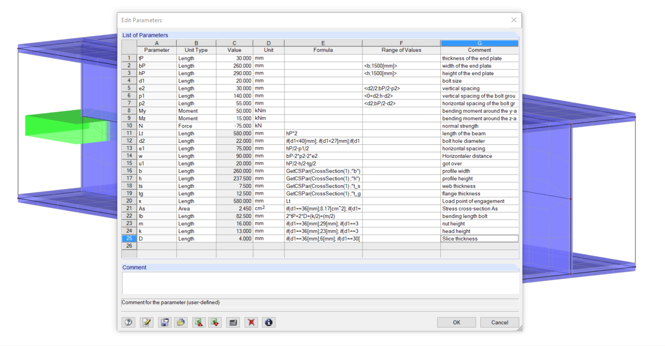Select the edit comment pencil icon
The width and height of the screenshot is (665, 346).
[x=147, y=322]
